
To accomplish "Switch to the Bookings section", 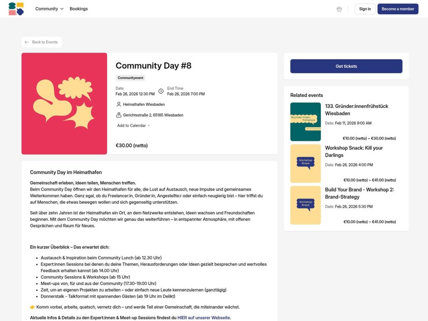I will point(79,8).
